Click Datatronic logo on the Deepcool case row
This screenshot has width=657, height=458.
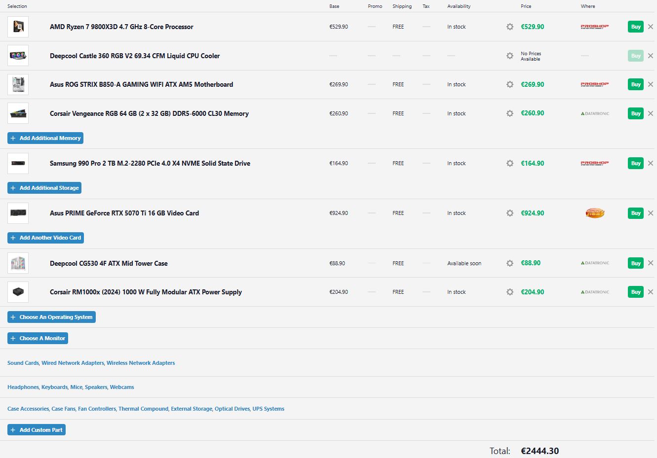(595, 263)
